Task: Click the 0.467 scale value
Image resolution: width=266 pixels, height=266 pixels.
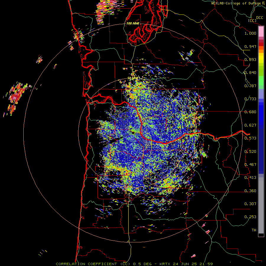Action: [x=250, y=165]
